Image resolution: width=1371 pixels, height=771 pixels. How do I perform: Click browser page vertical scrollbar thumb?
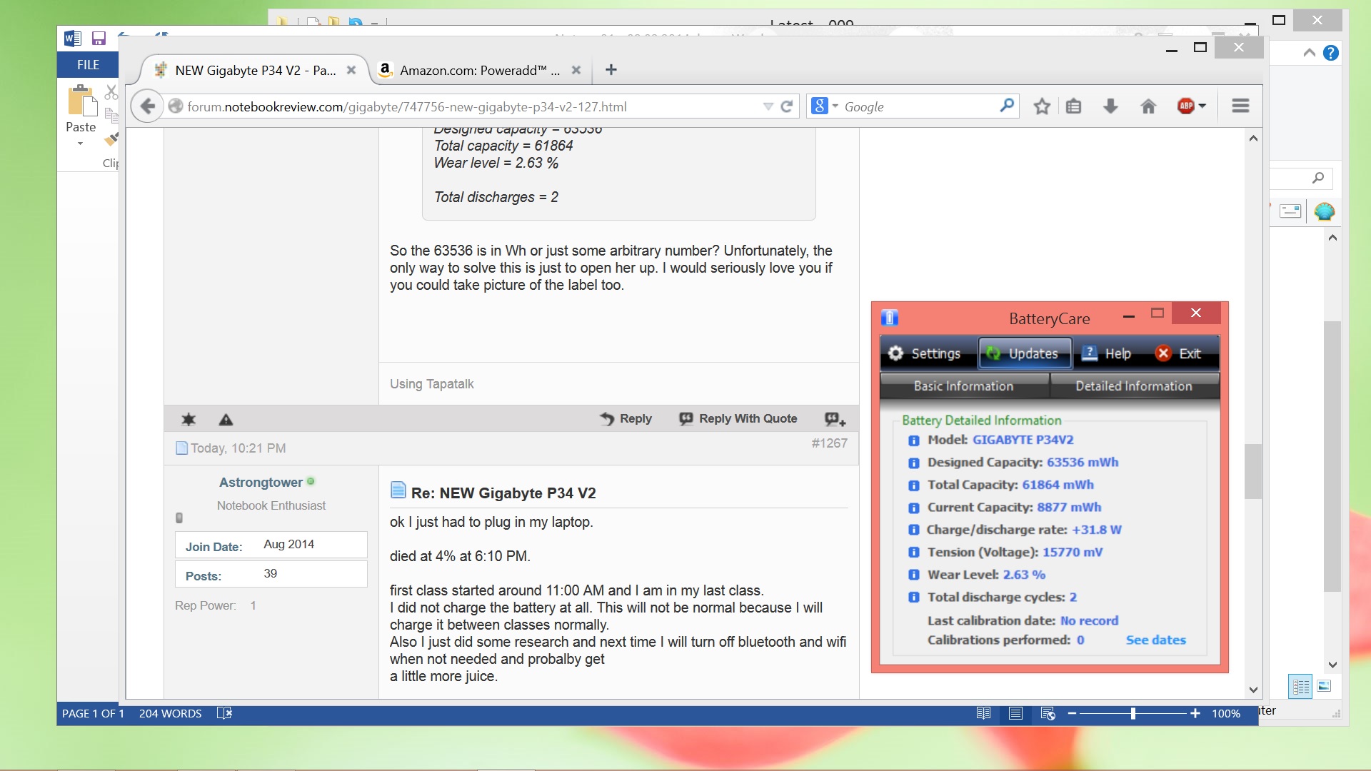[x=1253, y=471]
